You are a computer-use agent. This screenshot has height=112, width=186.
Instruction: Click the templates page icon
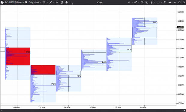coord(62,2)
